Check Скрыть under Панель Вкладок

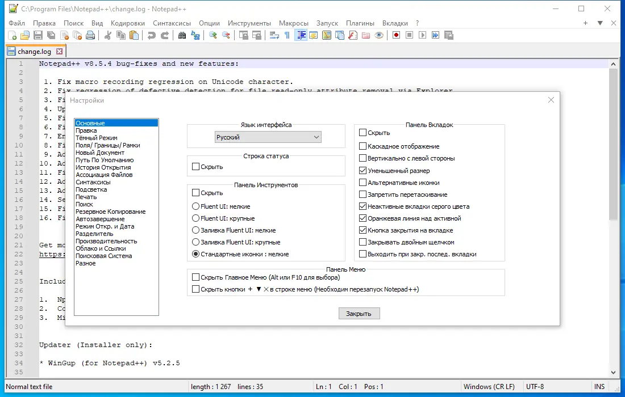[x=363, y=133]
